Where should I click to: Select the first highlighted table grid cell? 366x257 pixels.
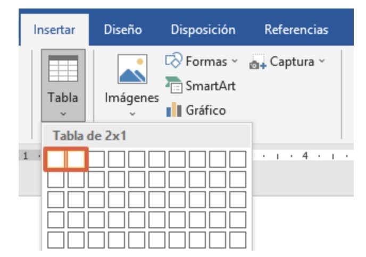tap(56, 159)
